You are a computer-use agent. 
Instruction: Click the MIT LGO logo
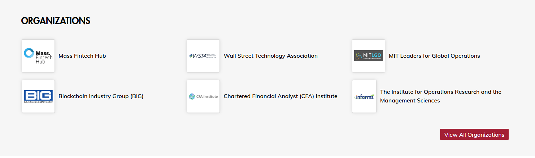point(369,56)
